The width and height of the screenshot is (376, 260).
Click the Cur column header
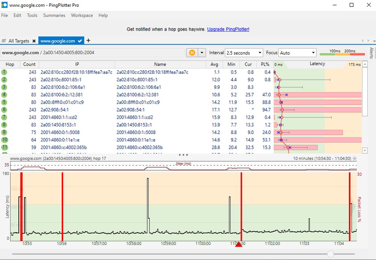[248, 64]
